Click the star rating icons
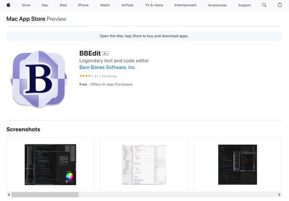Screen dimensions: 289x201 (86, 76)
